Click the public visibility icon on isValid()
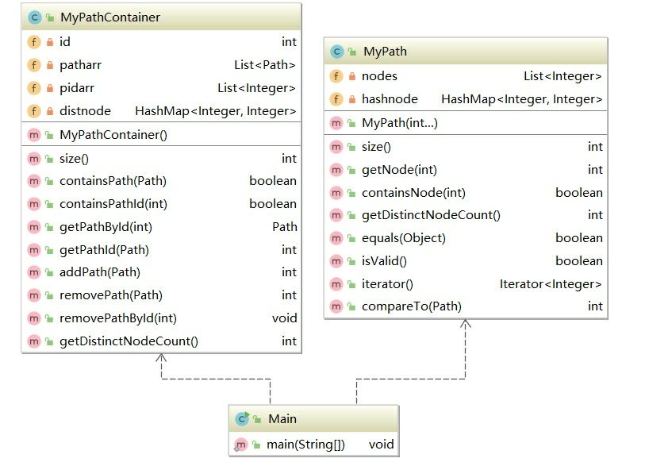This screenshot has width=645, height=462. [351, 261]
